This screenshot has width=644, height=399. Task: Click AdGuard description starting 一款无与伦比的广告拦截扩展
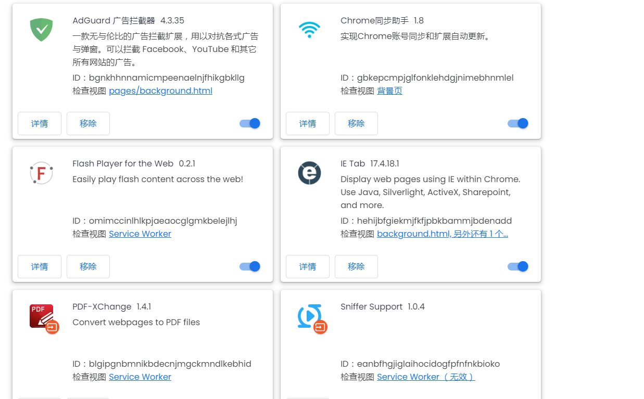pos(166,49)
